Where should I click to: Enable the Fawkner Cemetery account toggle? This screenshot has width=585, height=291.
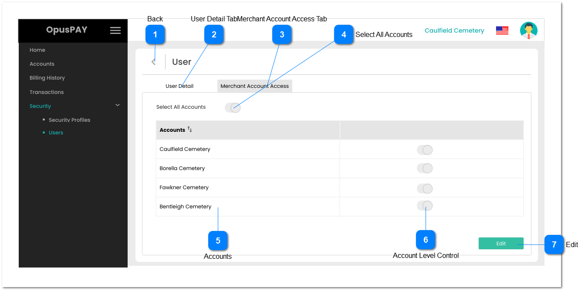point(425,188)
